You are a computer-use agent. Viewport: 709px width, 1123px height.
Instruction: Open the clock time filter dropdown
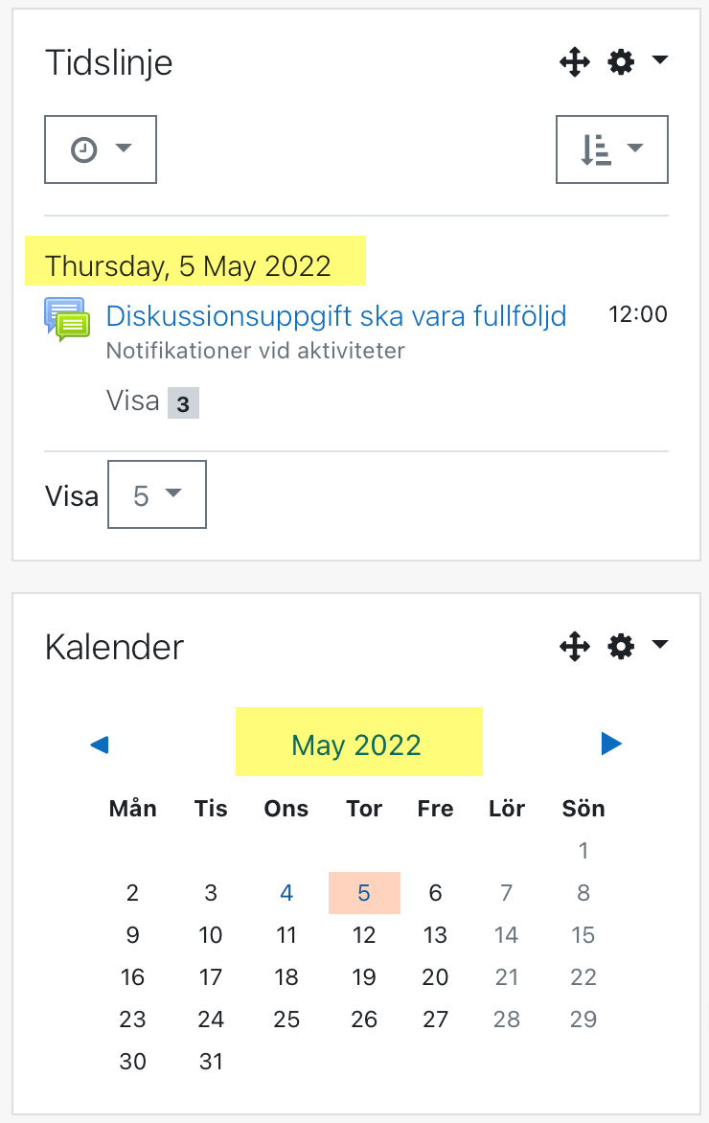pyautogui.click(x=101, y=149)
